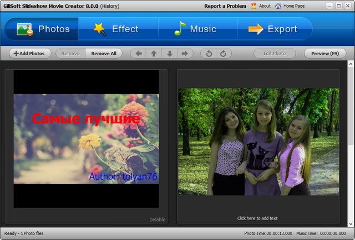
Task: Click the Add Photos button
Action: [x=30, y=54]
